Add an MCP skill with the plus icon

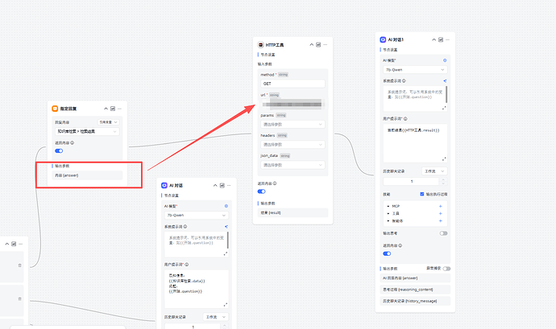point(440,206)
